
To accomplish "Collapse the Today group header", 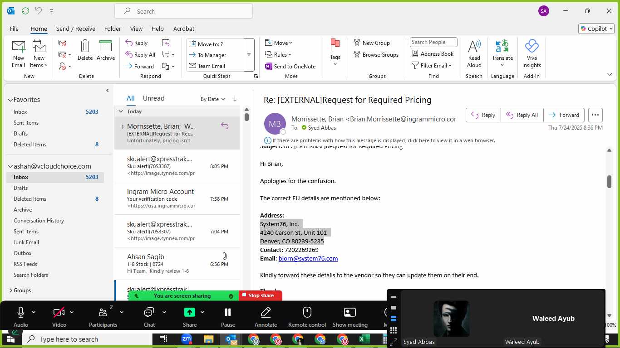I will click(121, 111).
